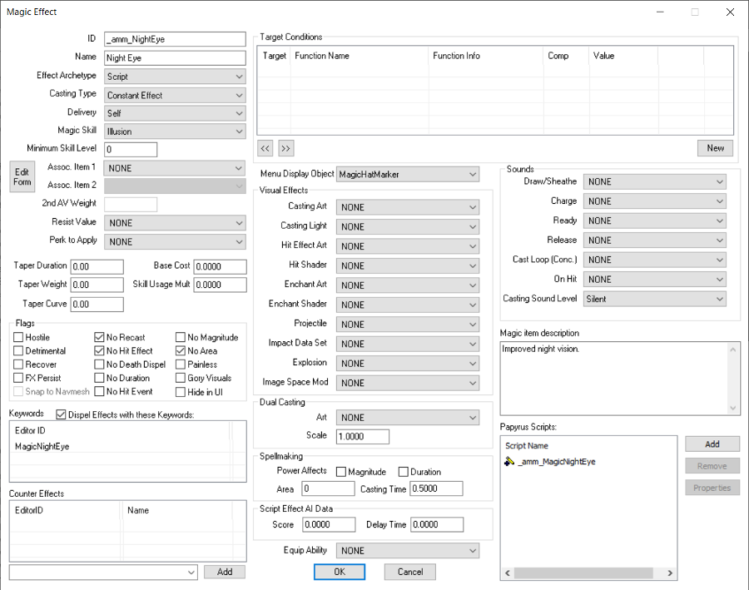Click Add for Papyrus Scripts

pos(712,444)
